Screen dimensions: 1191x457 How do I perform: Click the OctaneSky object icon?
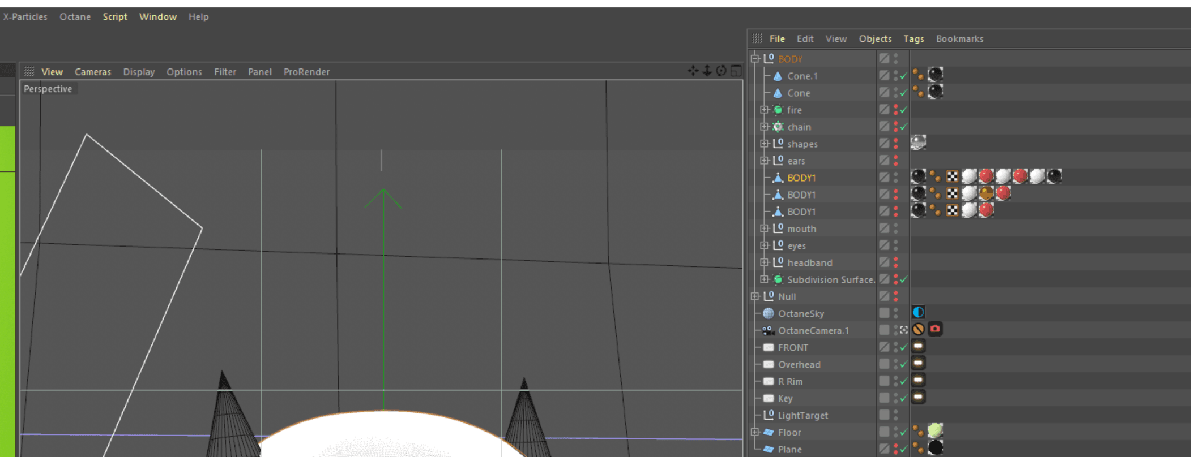coord(769,313)
